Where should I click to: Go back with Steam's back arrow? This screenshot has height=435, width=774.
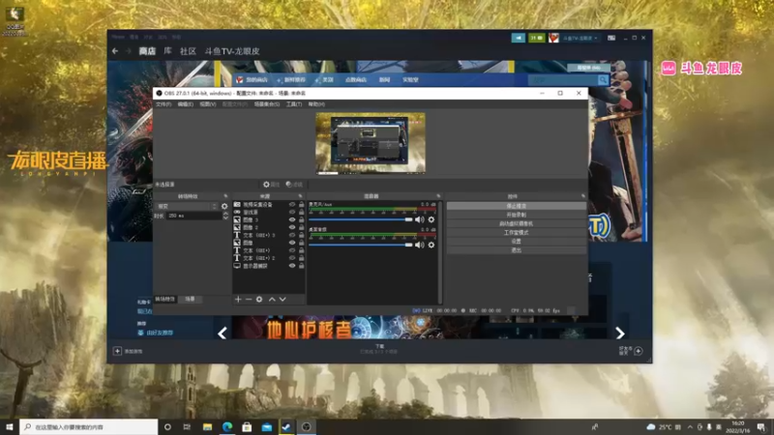click(x=115, y=51)
